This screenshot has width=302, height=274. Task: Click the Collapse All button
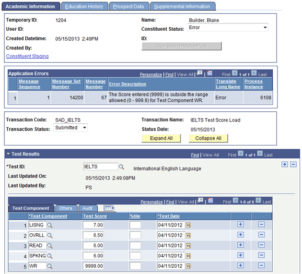click(x=208, y=139)
